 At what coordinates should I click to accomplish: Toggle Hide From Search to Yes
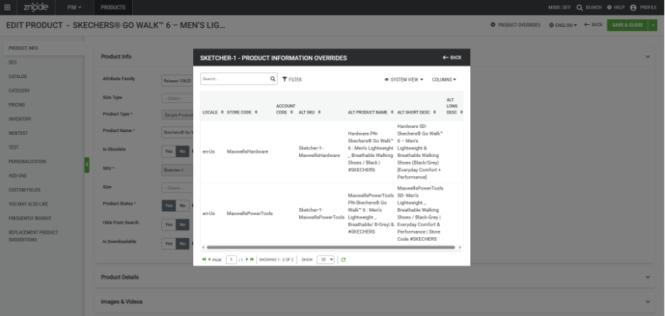(169, 224)
